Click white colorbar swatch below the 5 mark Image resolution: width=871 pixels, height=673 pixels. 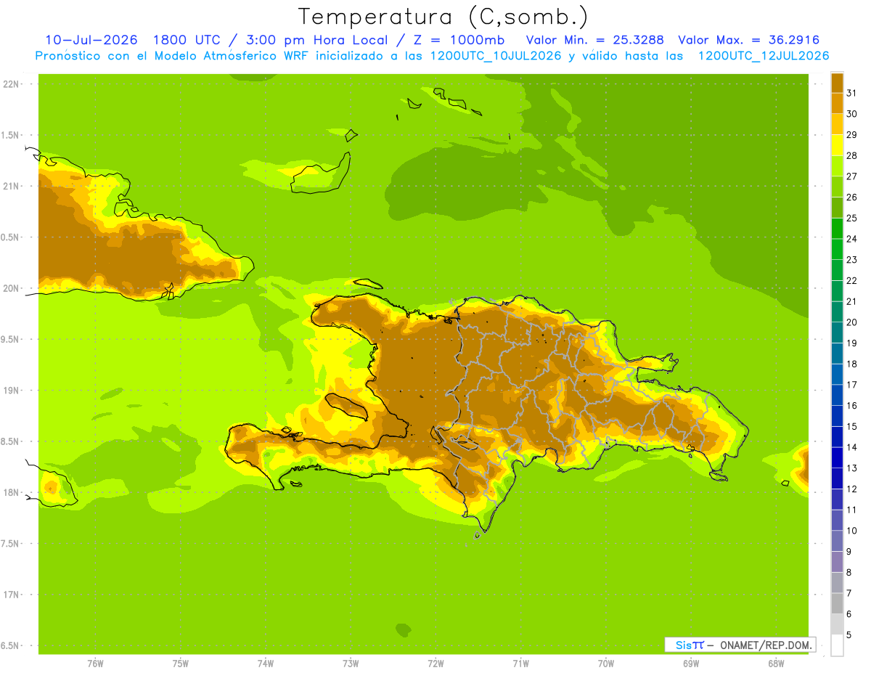pyautogui.click(x=837, y=645)
